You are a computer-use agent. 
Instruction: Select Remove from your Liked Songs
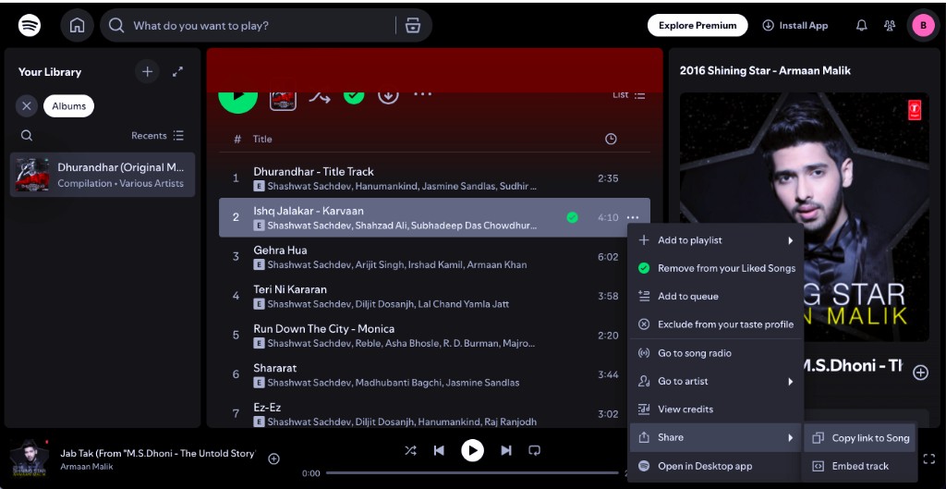(716, 268)
